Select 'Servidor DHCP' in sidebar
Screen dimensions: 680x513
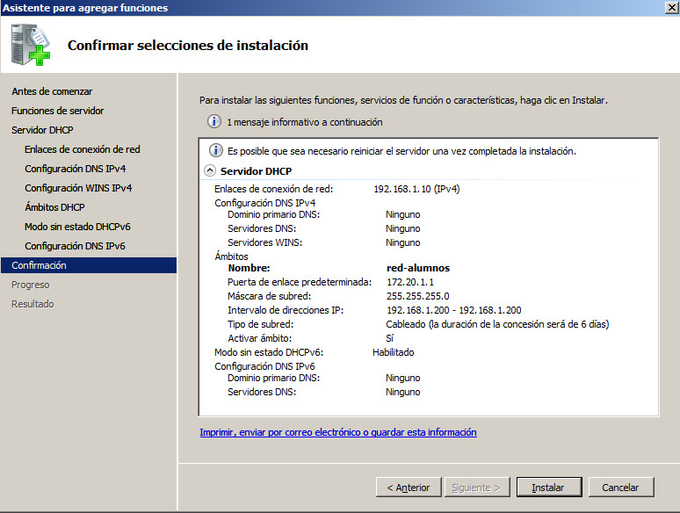pyautogui.click(x=42, y=130)
